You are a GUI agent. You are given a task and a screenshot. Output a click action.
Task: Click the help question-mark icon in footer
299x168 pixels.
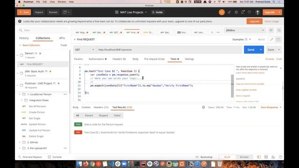pyautogui.click(x=280, y=157)
